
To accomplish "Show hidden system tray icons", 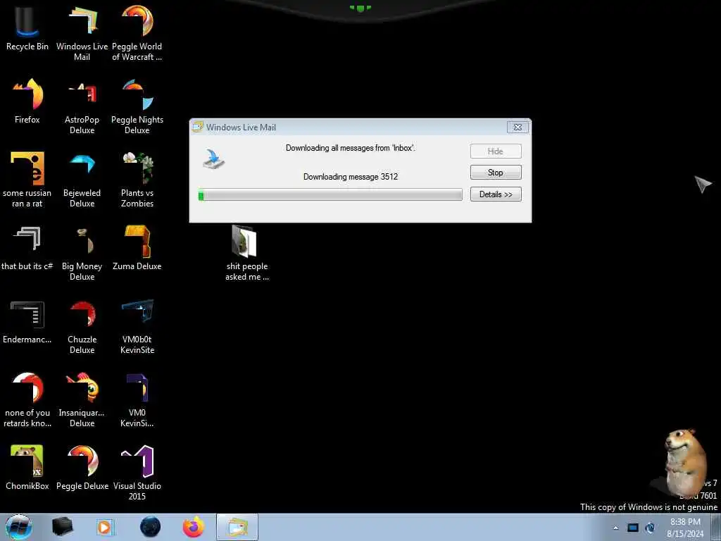I will [615, 528].
